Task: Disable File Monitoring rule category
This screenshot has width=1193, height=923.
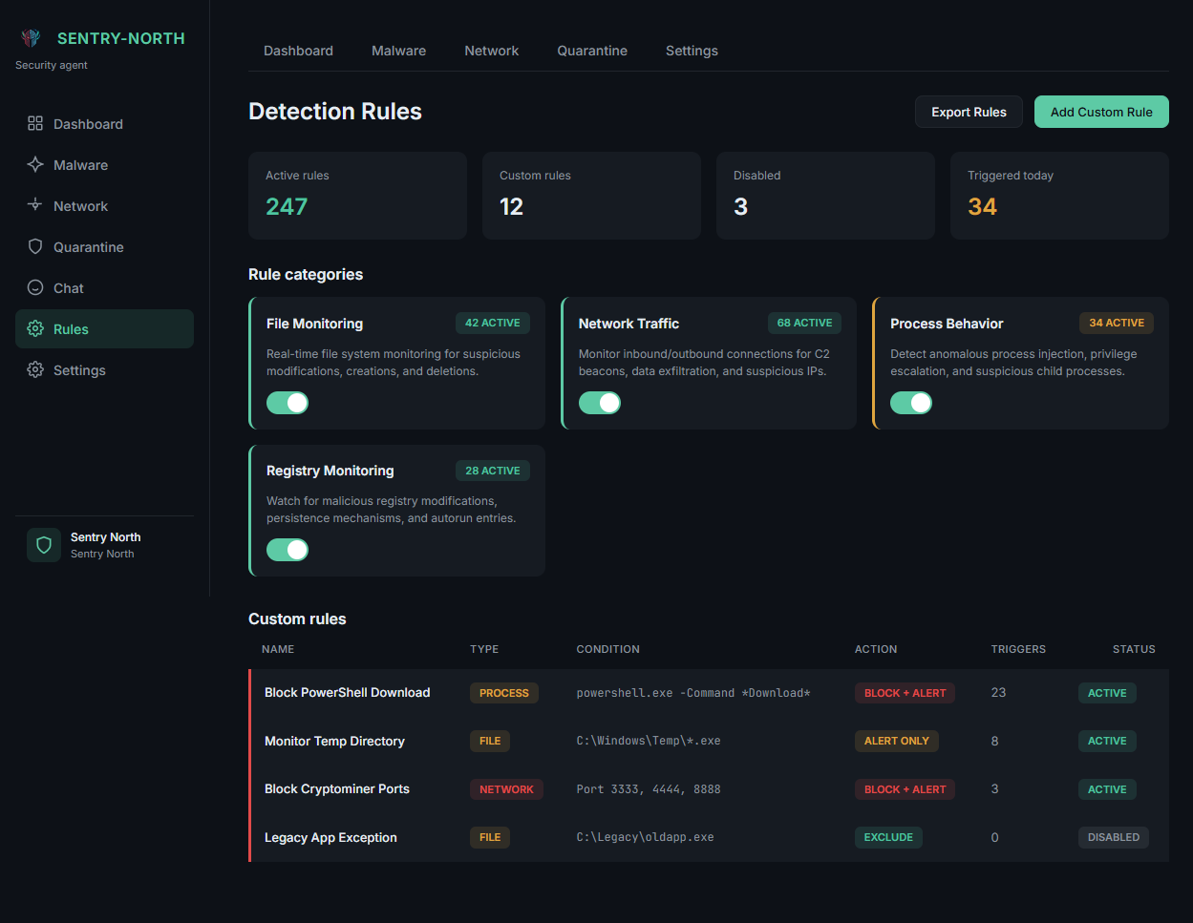Action: pos(288,403)
